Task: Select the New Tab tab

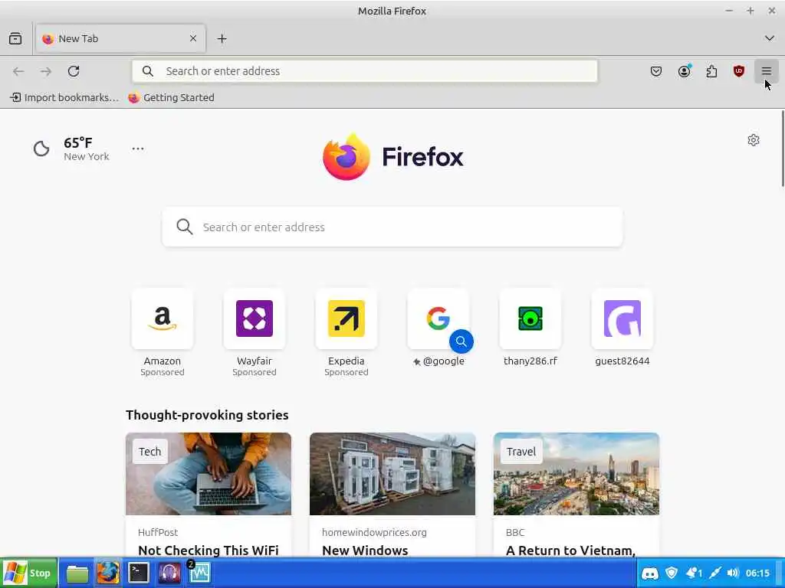Action: pyautogui.click(x=120, y=38)
